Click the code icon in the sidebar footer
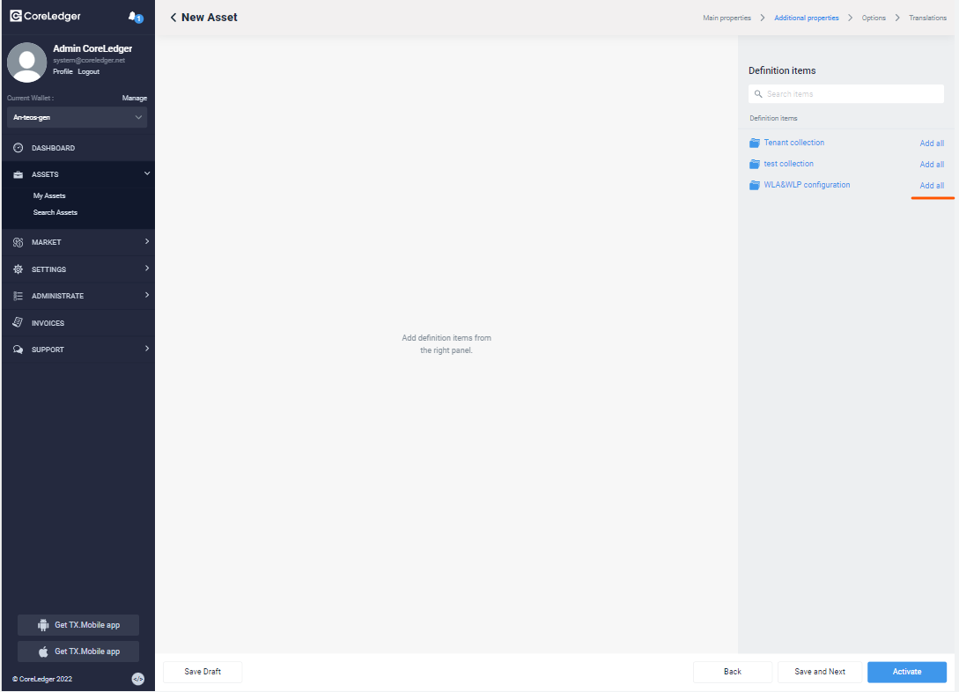The height and width of the screenshot is (692, 959). tap(138, 679)
